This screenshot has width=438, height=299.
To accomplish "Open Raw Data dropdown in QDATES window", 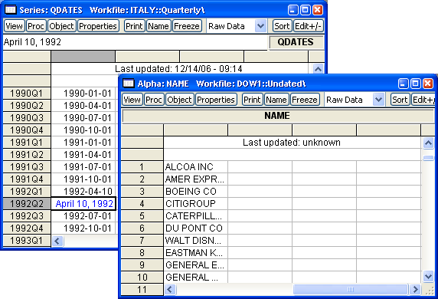I will point(260,26).
